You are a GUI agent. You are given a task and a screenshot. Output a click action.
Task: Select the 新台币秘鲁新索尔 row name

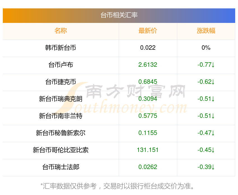tap(61, 133)
